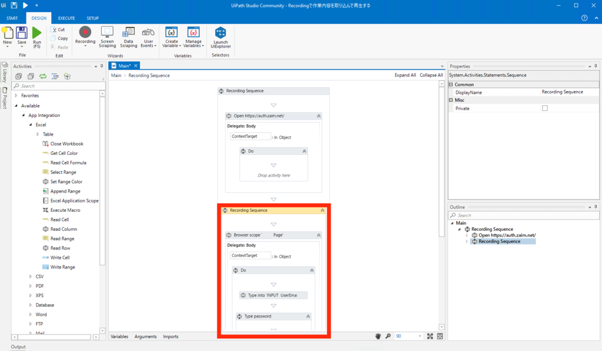Run the workflow with green Run button

tap(37, 37)
